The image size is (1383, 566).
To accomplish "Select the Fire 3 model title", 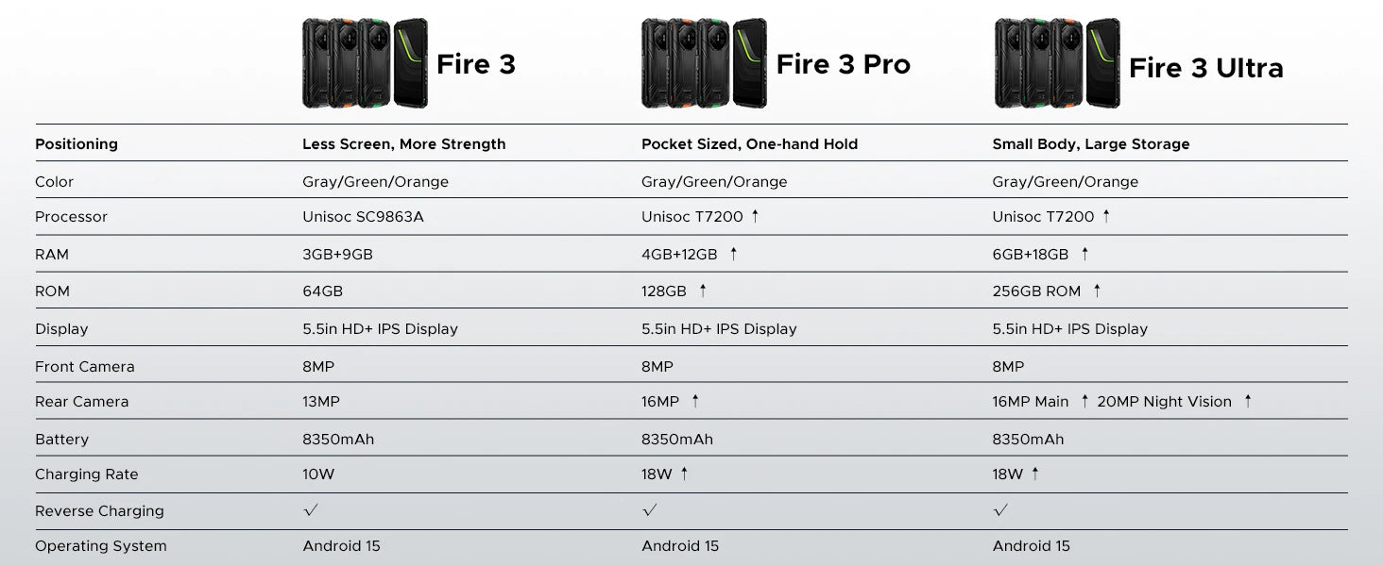I will coord(476,64).
